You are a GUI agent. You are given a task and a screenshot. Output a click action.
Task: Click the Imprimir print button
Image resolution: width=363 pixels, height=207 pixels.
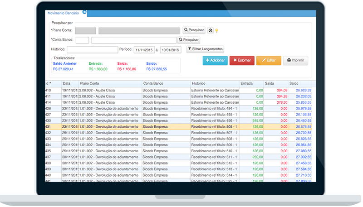pos(296,61)
